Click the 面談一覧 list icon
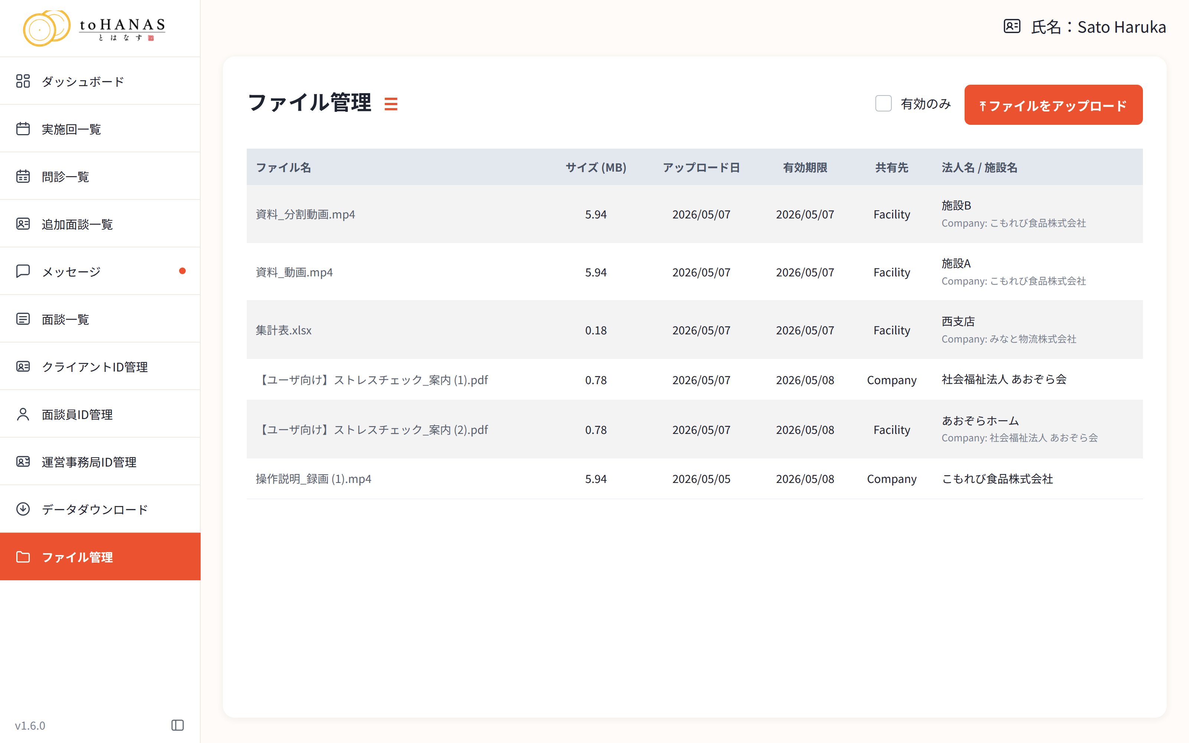This screenshot has height=743, width=1189. (23, 319)
